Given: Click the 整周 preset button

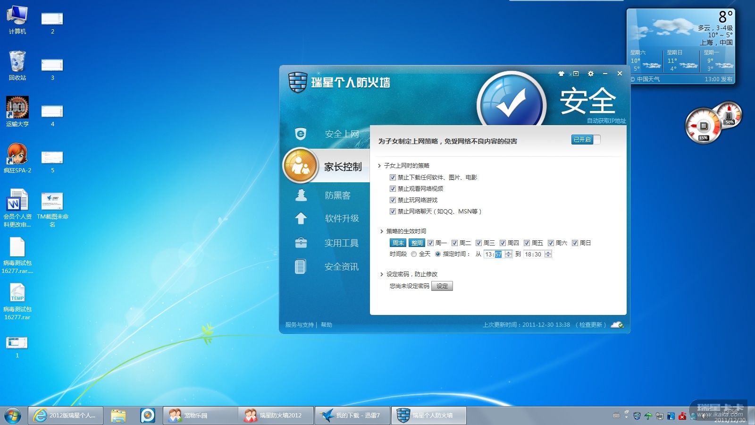Looking at the screenshot, I should click(x=417, y=243).
